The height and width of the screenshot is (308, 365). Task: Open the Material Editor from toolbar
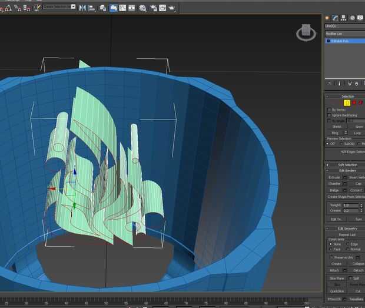[x=142, y=8]
